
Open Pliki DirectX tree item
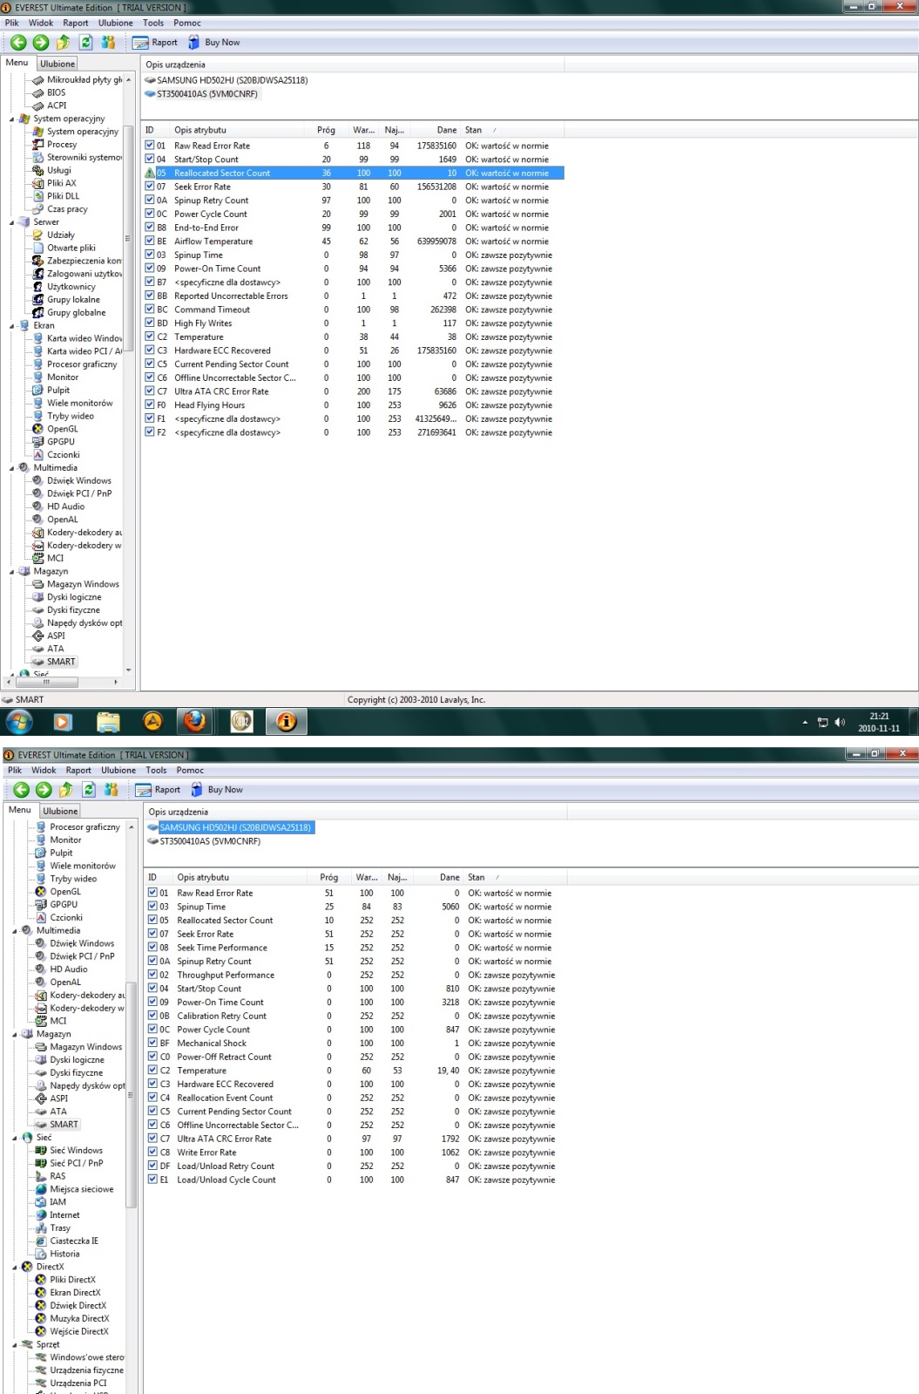point(72,1280)
